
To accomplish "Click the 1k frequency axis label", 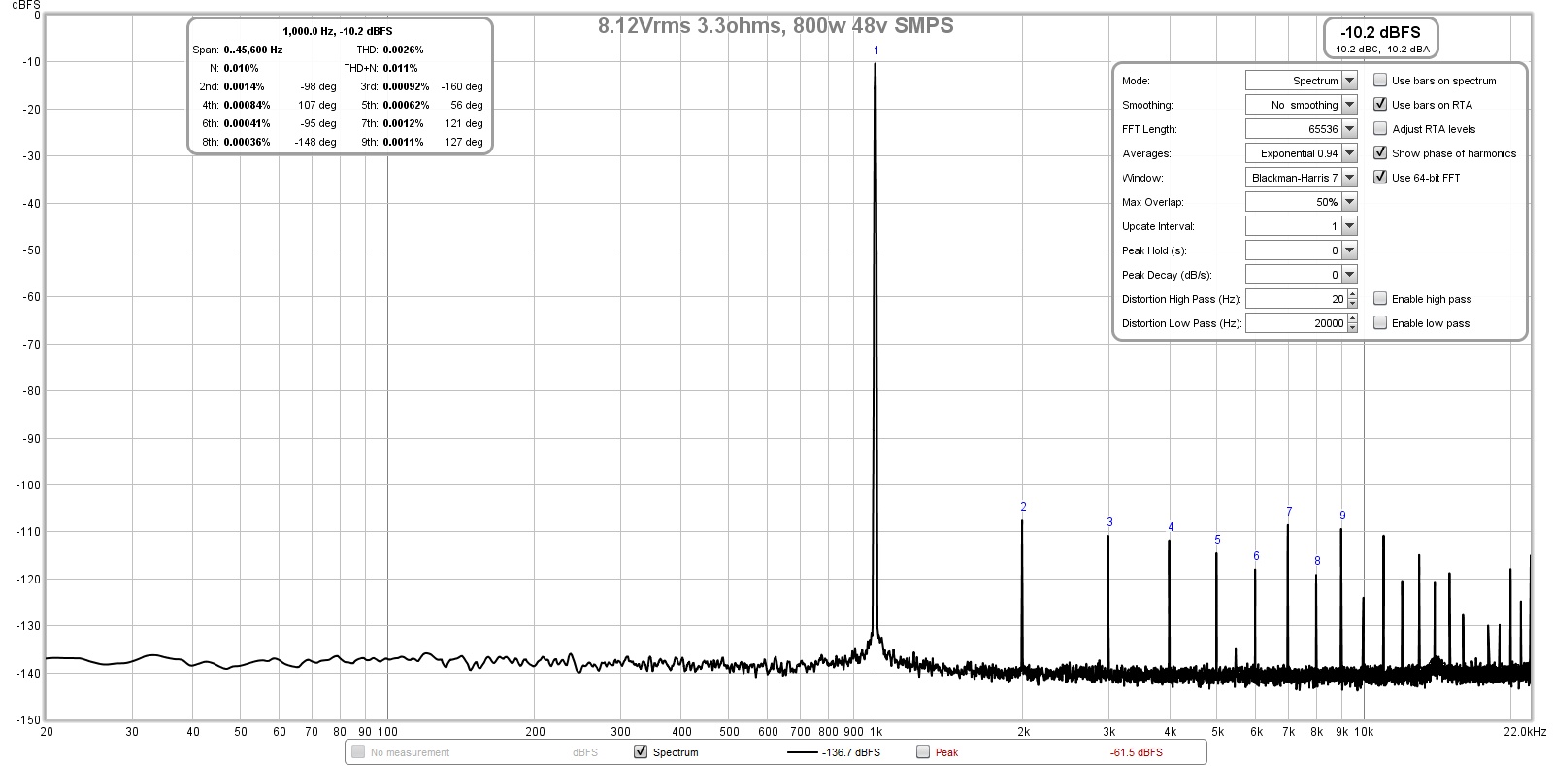I will pos(876,732).
